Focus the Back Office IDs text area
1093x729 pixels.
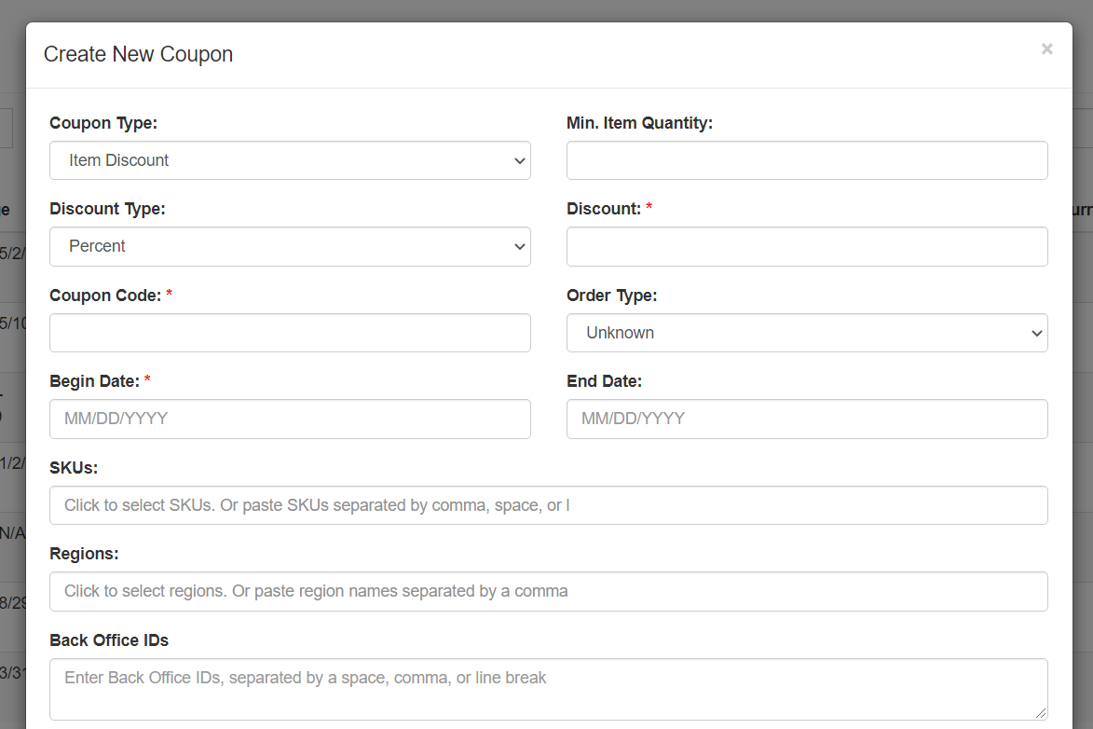tap(549, 689)
